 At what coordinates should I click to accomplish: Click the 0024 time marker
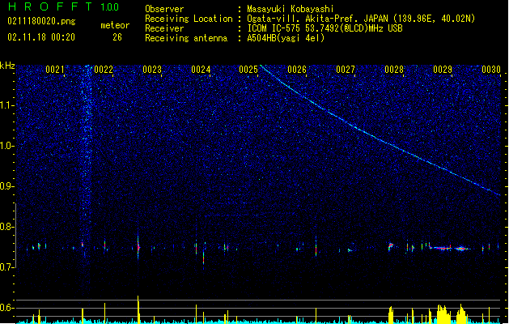coord(201,70)
